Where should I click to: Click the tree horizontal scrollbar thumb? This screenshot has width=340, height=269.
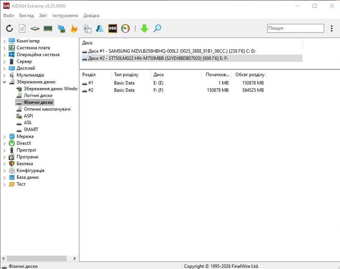click(x=37, y=258)
